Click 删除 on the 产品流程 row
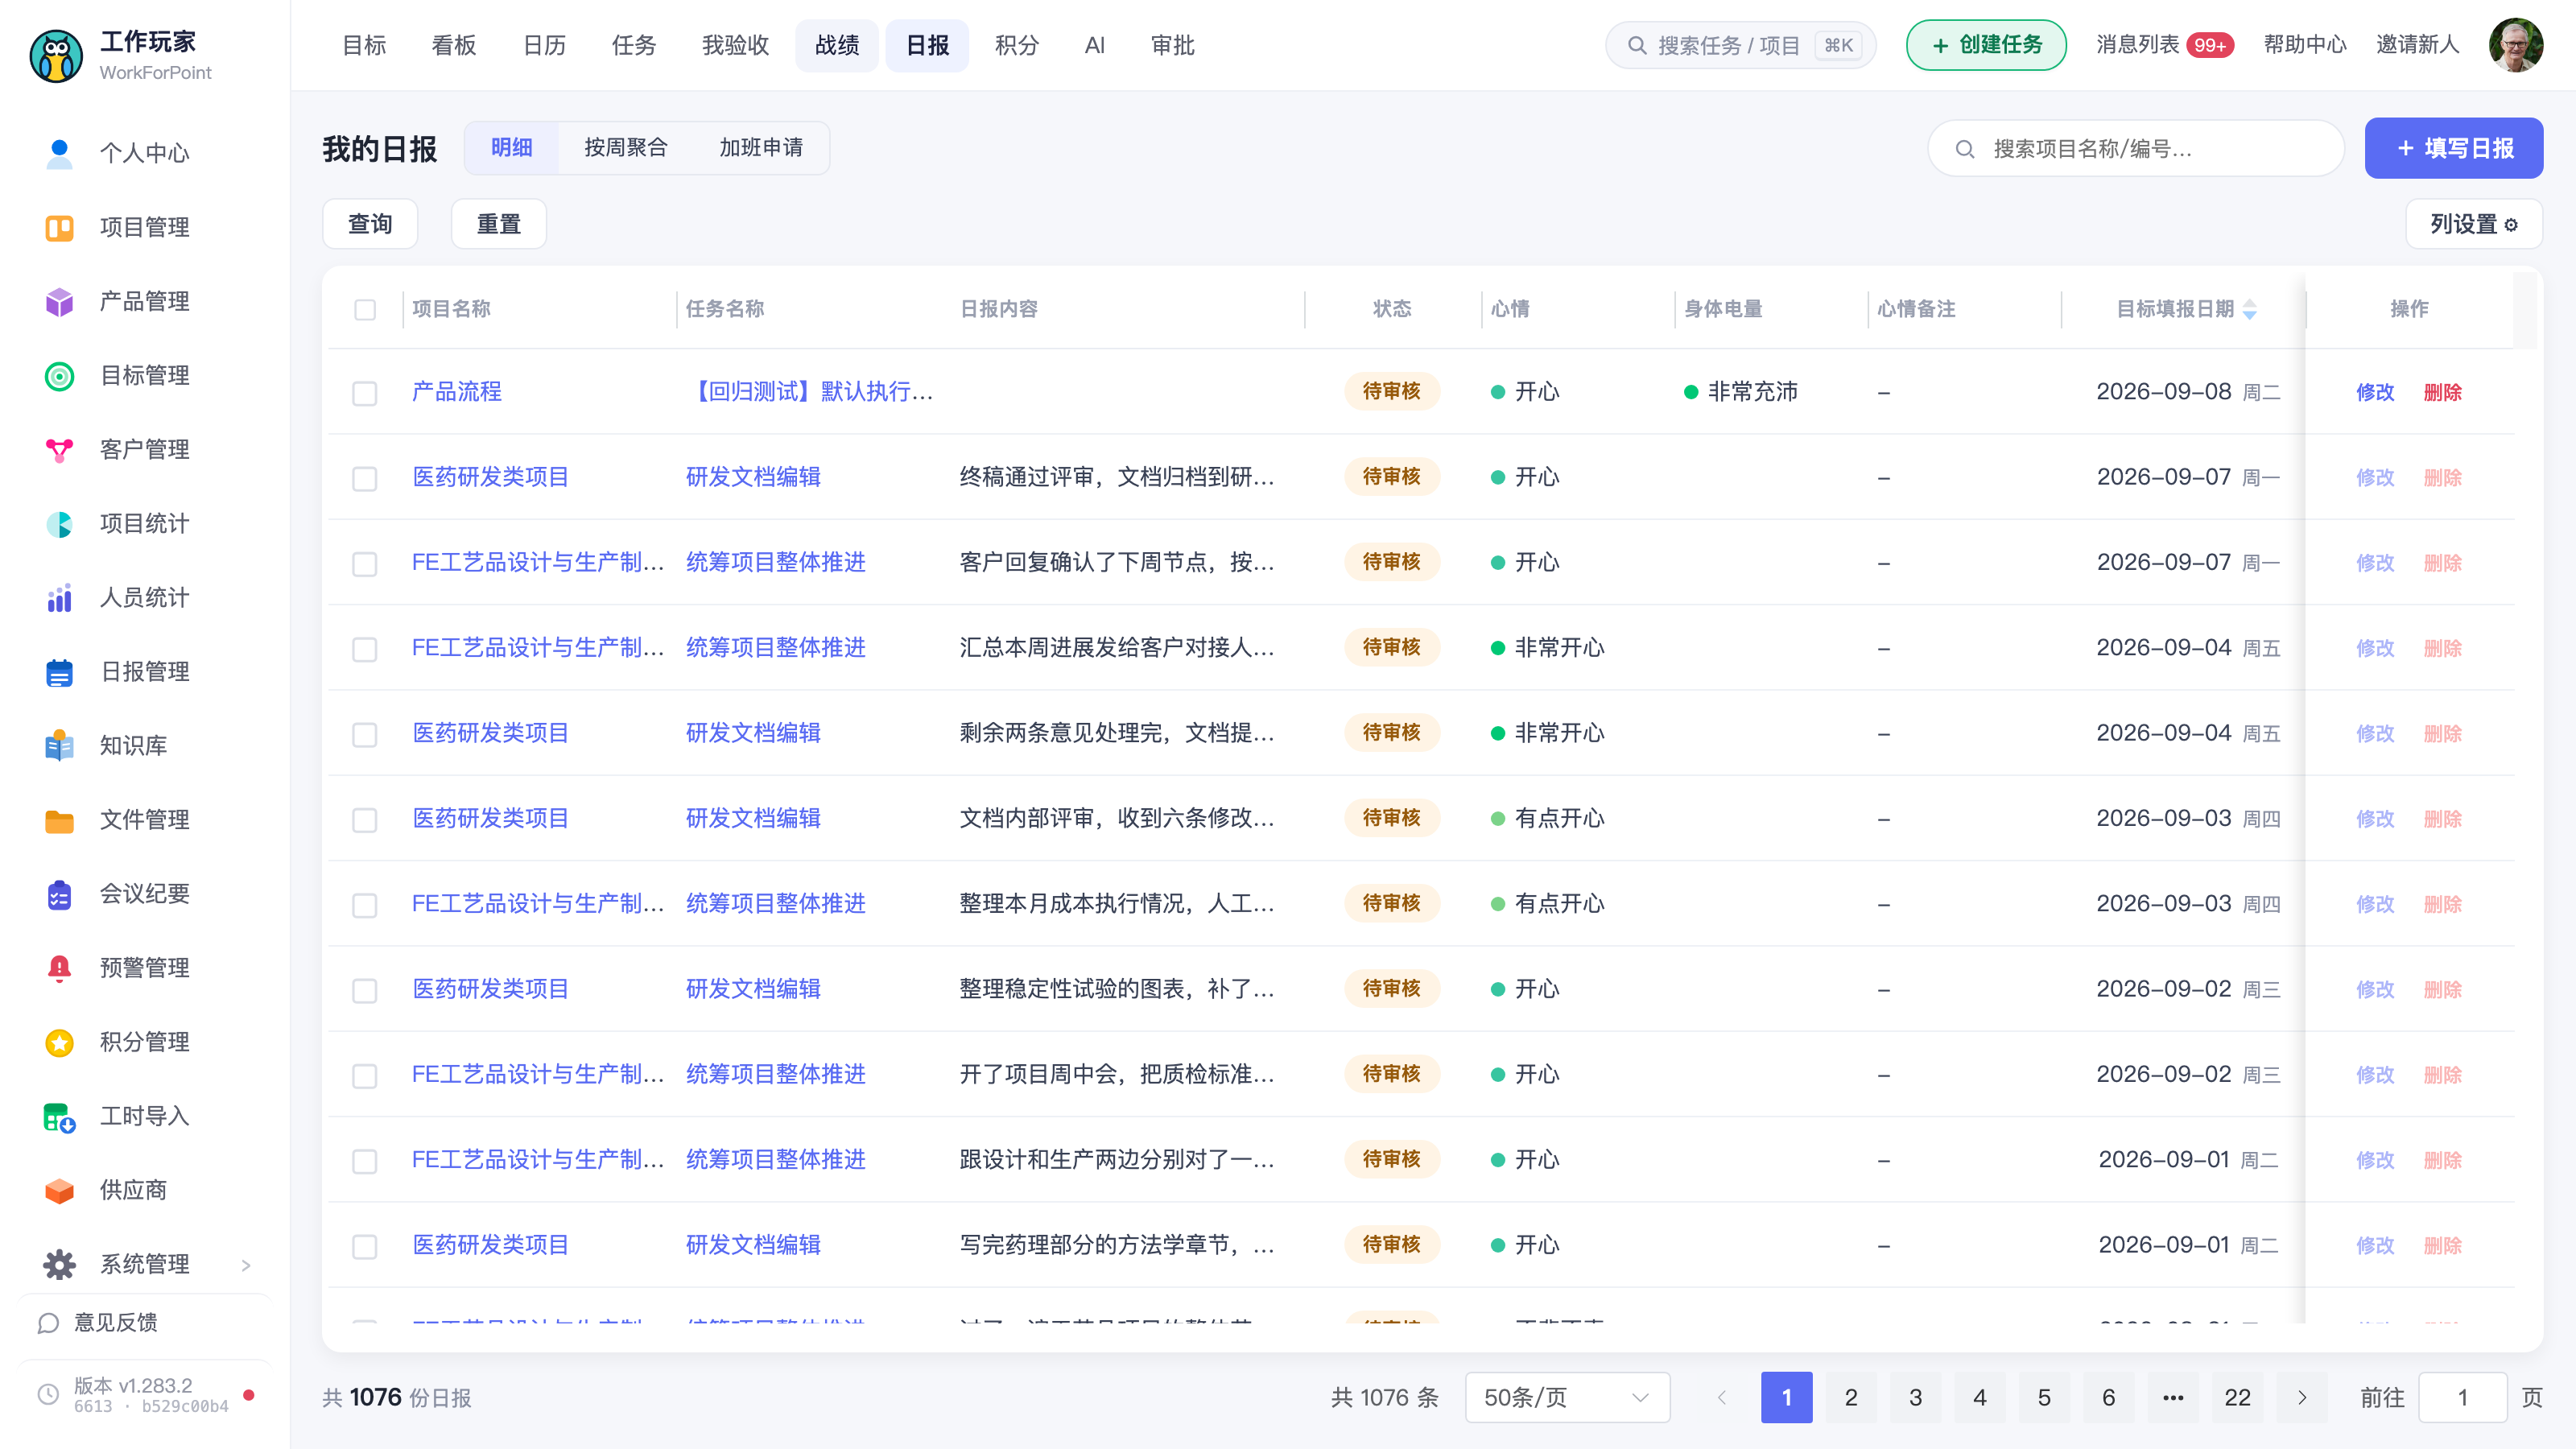The height and width of the screenshot is (1449, 2576). point(2442,392)
